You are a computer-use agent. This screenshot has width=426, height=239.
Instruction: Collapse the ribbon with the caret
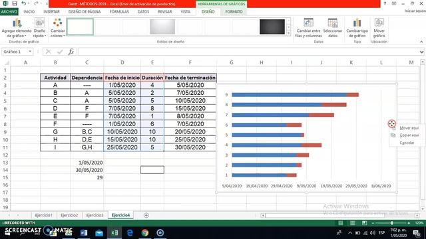[421, 42]
